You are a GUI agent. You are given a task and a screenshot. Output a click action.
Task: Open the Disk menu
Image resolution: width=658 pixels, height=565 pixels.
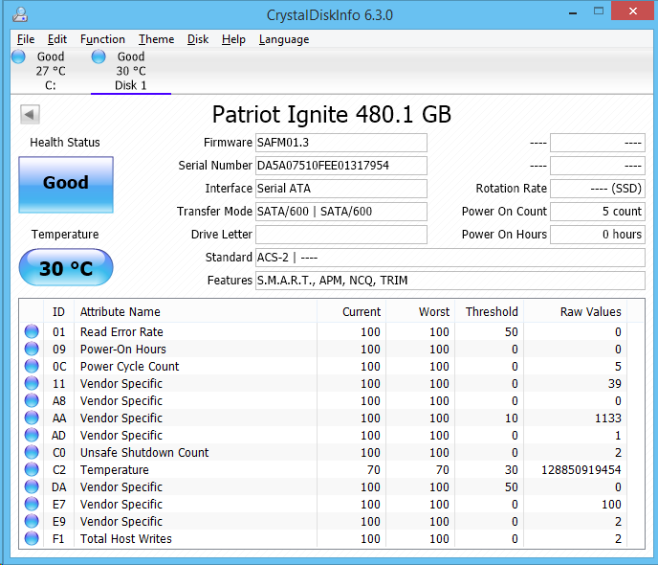click(x=198, y=39)
